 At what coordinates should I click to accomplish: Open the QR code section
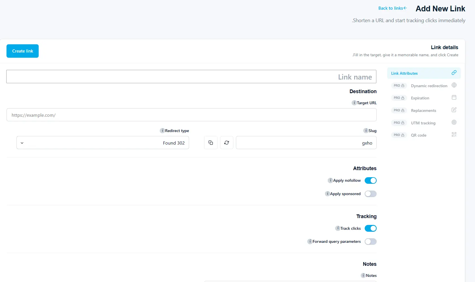point(424,135)
